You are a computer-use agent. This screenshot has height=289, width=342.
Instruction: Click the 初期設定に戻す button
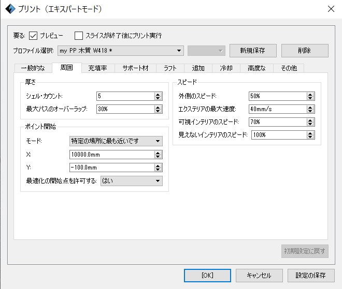(305, 251)
